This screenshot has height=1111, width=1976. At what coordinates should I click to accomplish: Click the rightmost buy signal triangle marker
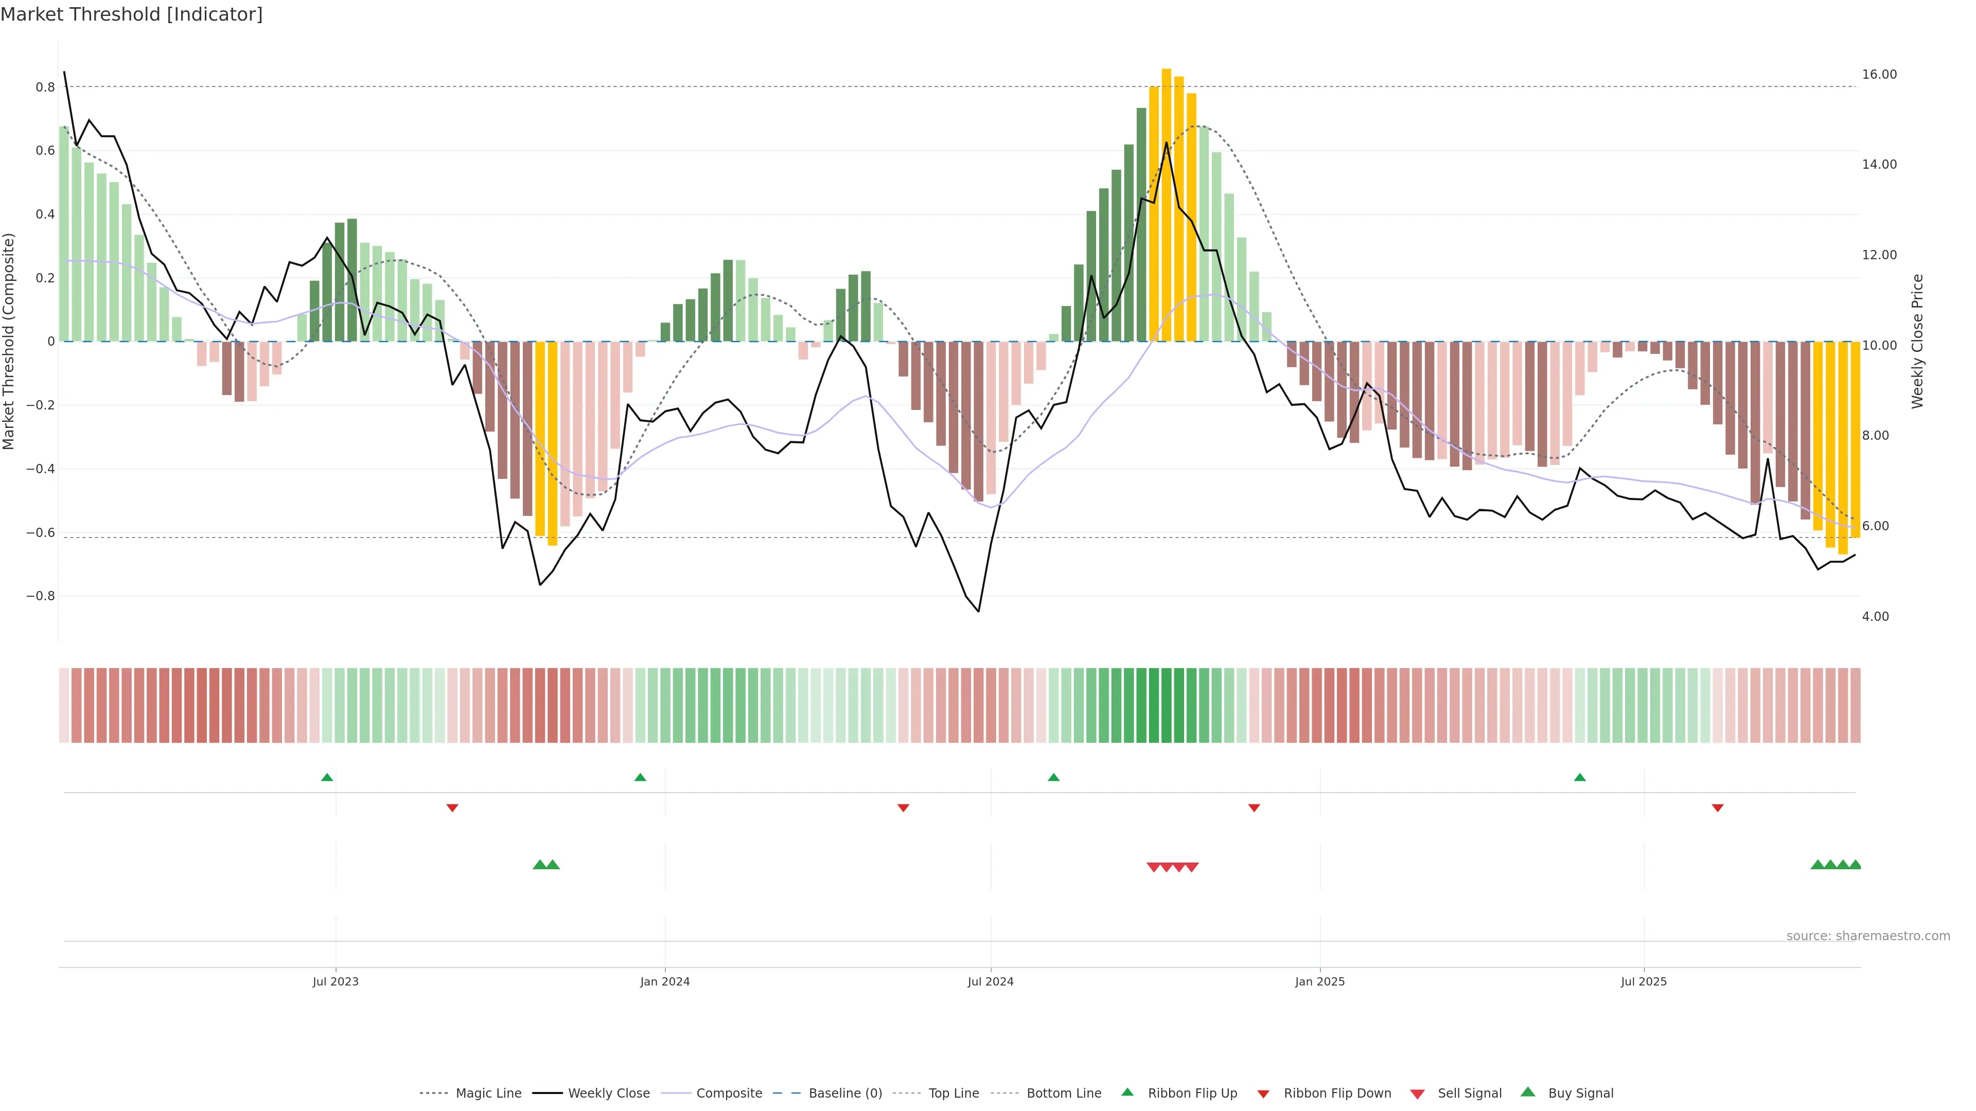[x=1855, y=865]
